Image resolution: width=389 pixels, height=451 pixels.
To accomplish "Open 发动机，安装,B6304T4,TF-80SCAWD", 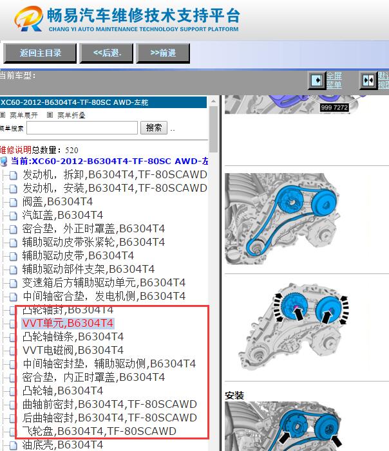I will coord(115,188).
